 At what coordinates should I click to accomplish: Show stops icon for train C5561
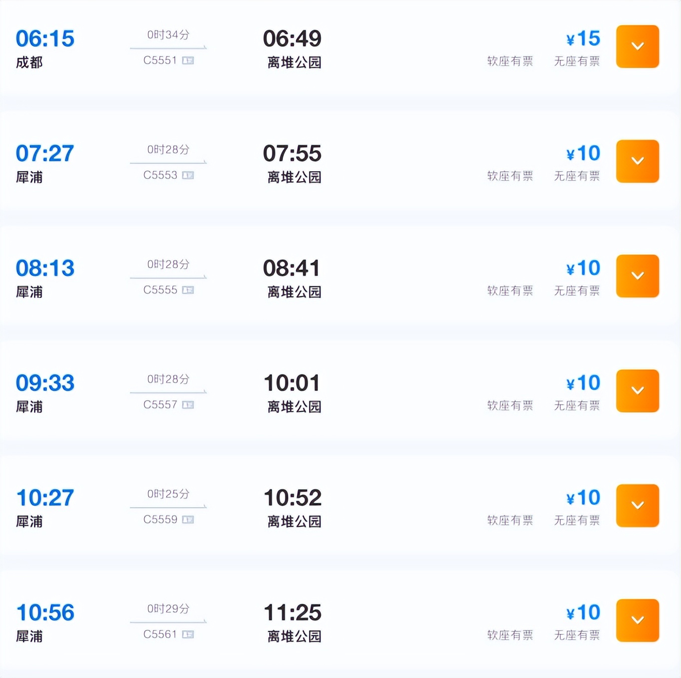pos(188,634)
